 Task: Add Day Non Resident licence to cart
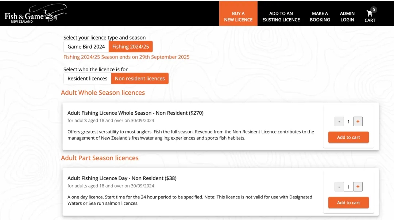[348, 202]
